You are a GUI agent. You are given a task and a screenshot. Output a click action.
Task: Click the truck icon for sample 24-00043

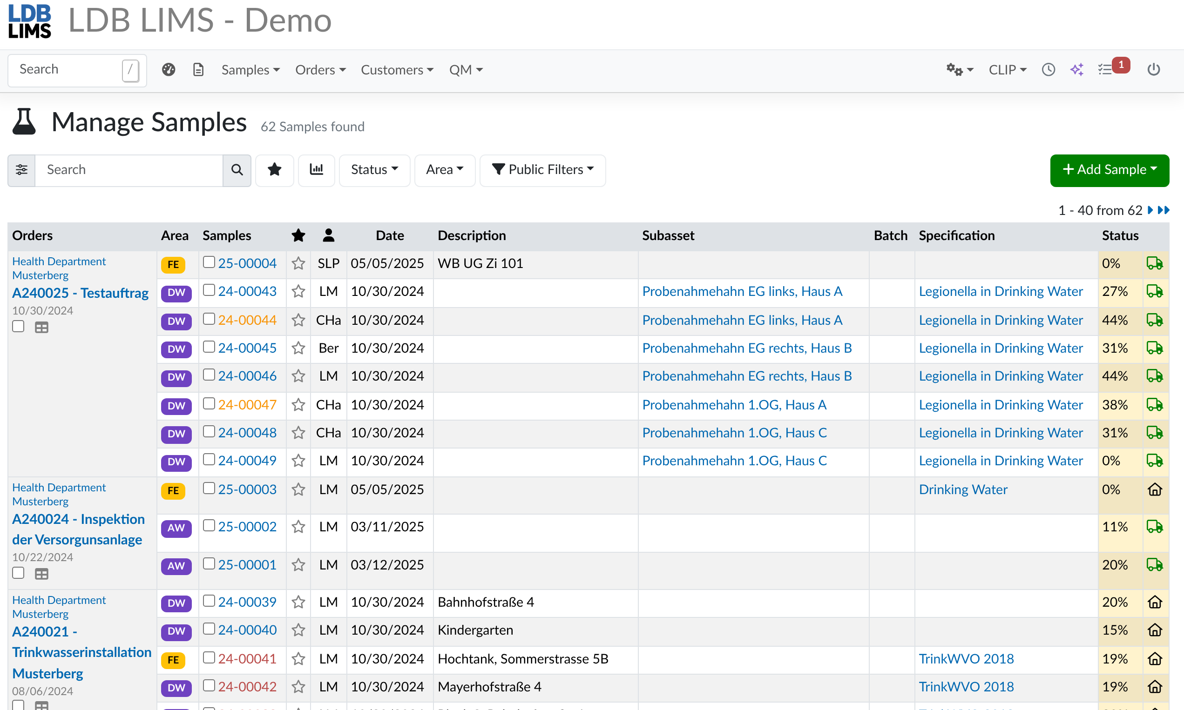point(1154,291)
